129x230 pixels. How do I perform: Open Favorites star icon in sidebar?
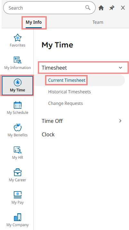tap(17, 38)
